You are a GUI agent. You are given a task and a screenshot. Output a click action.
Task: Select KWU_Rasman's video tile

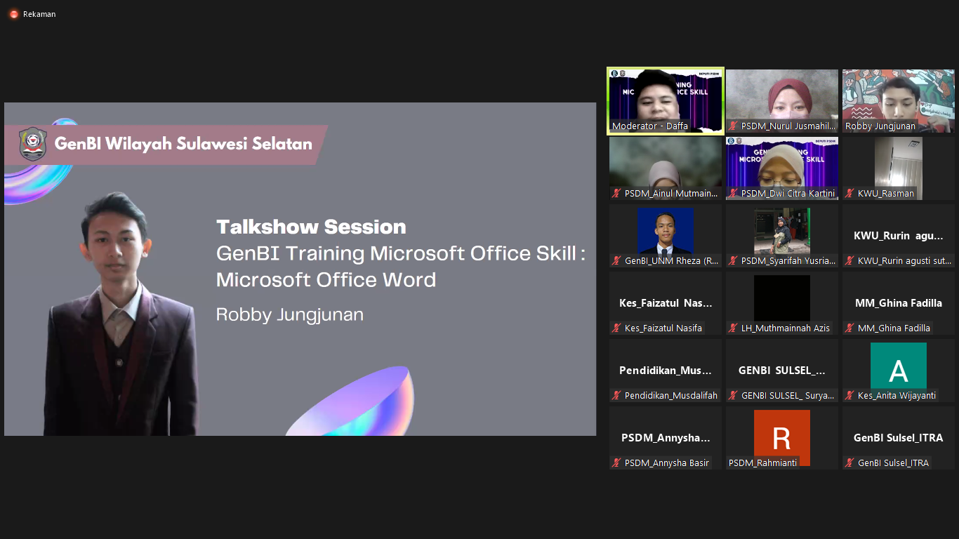899,168
